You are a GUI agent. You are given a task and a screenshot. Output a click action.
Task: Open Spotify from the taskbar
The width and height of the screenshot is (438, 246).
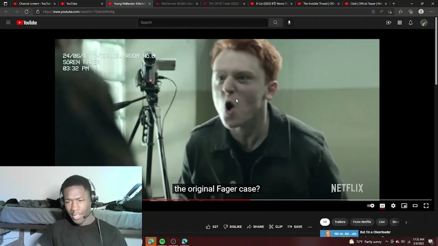point(162,242)
